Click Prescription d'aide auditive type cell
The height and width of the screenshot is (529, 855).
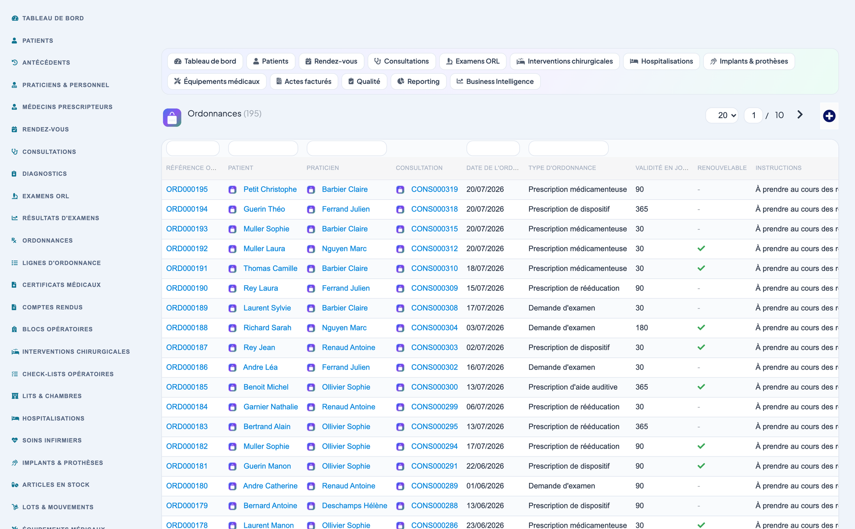coord(573,387)
